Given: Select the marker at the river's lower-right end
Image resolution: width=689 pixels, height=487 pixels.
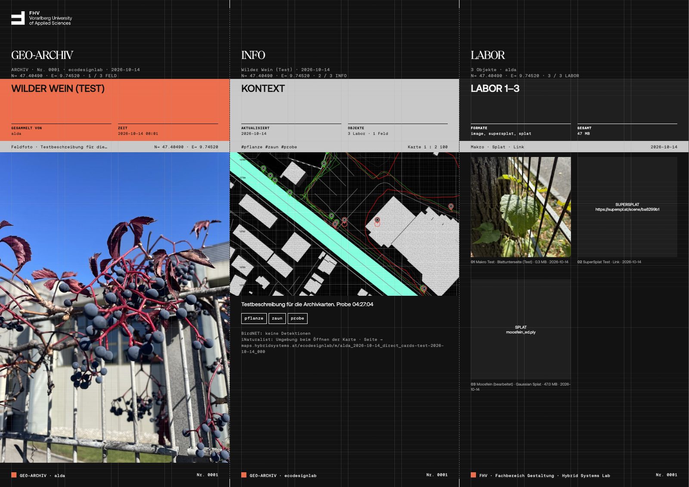Looking at the screenshot, I should (x=423, y=288).
